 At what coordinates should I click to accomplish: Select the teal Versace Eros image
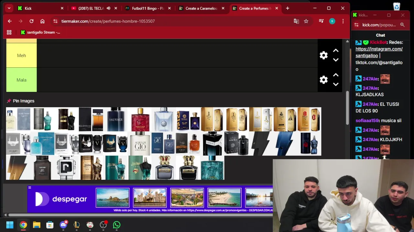point(212,168)
